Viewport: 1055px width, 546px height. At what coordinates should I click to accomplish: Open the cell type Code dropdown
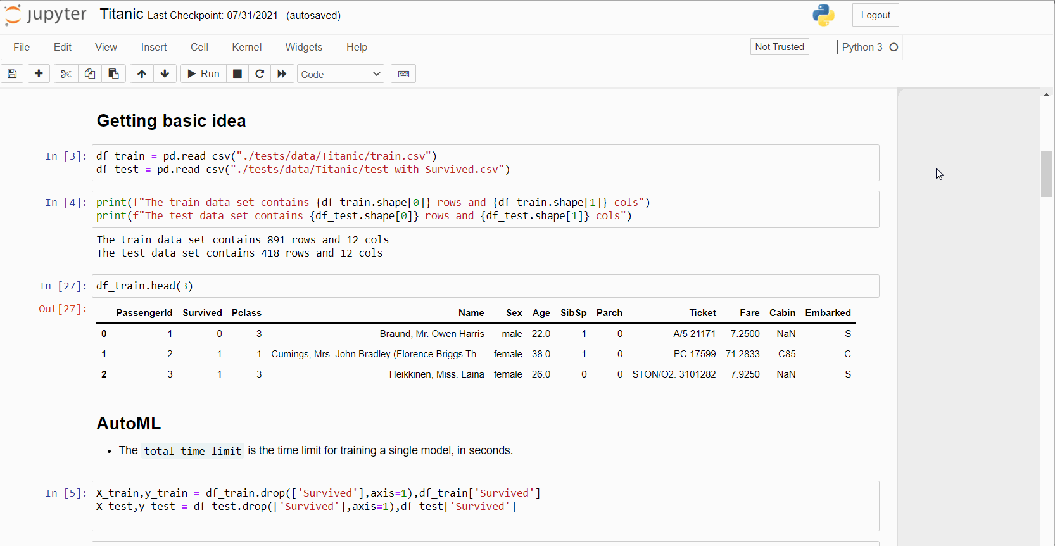(341, 74)
